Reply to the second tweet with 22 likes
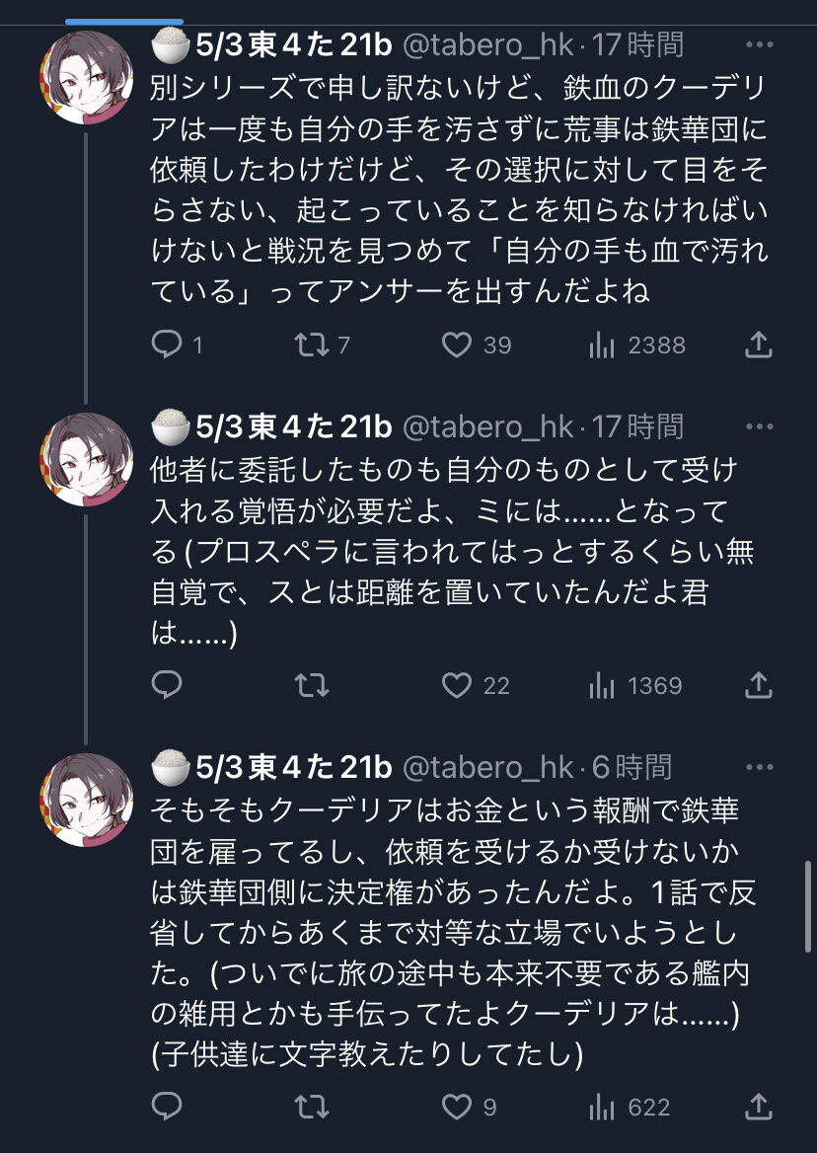The image size is (817, 1153). [x=167, y=685]
